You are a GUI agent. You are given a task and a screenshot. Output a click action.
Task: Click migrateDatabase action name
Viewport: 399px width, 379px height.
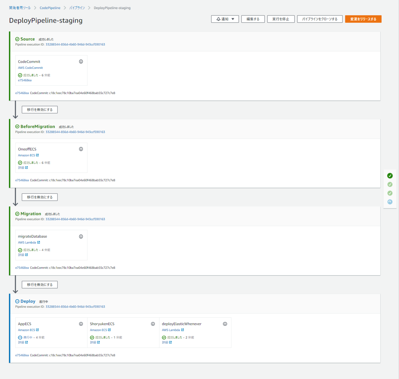tap(33, 236)
